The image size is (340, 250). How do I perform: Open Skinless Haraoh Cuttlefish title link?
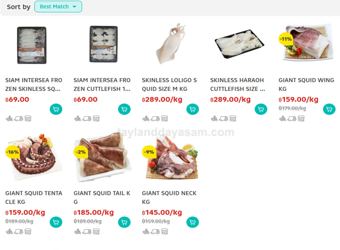237,85
